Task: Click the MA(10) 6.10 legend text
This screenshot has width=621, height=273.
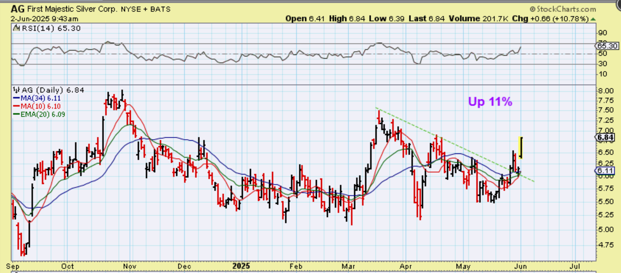Action: [x=41, y=106]
